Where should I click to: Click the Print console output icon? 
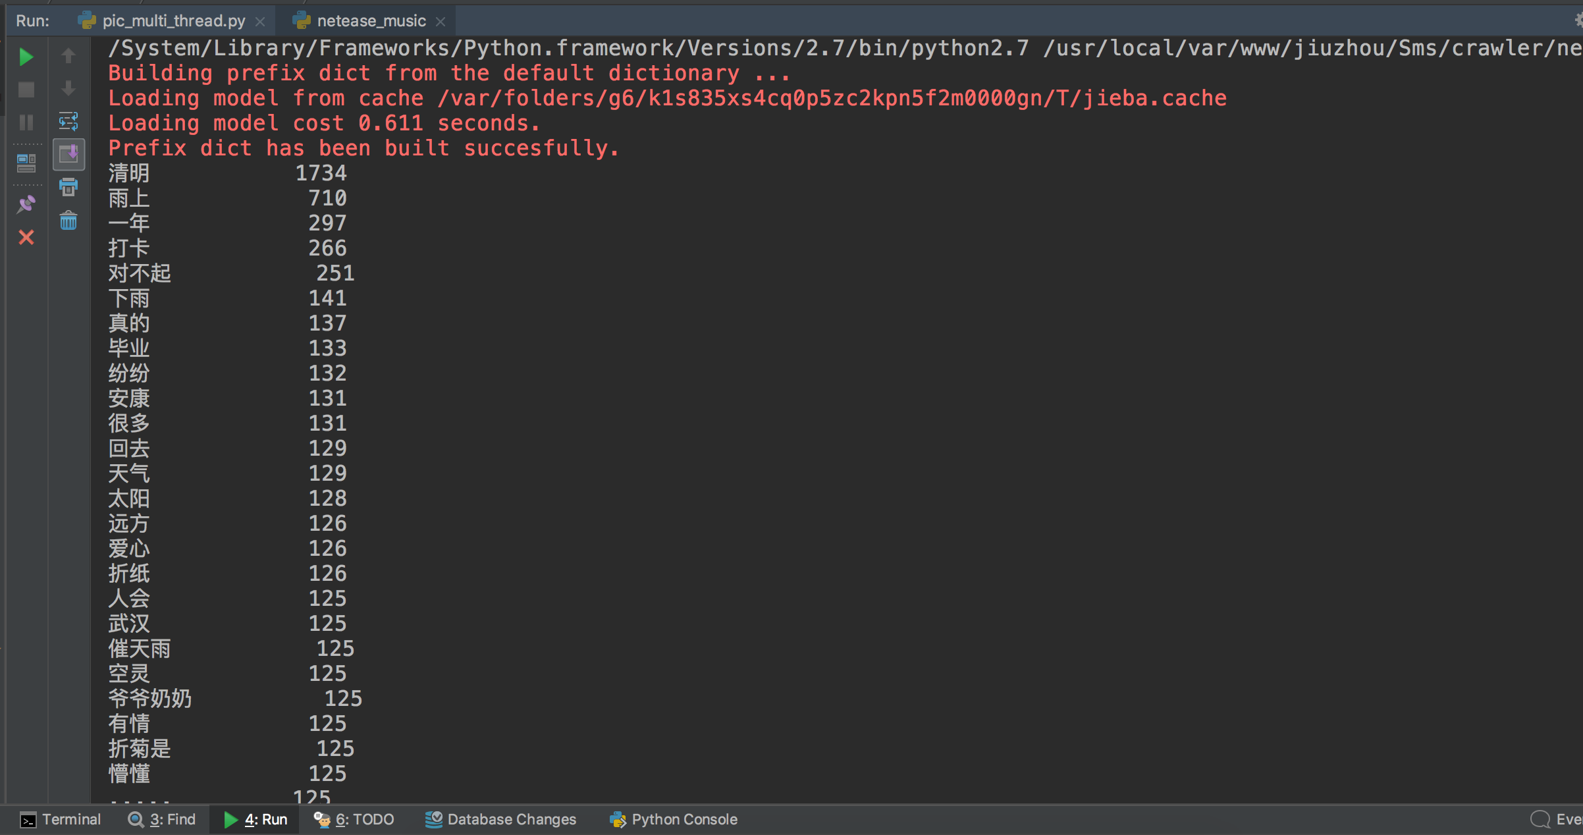(68, 187)
